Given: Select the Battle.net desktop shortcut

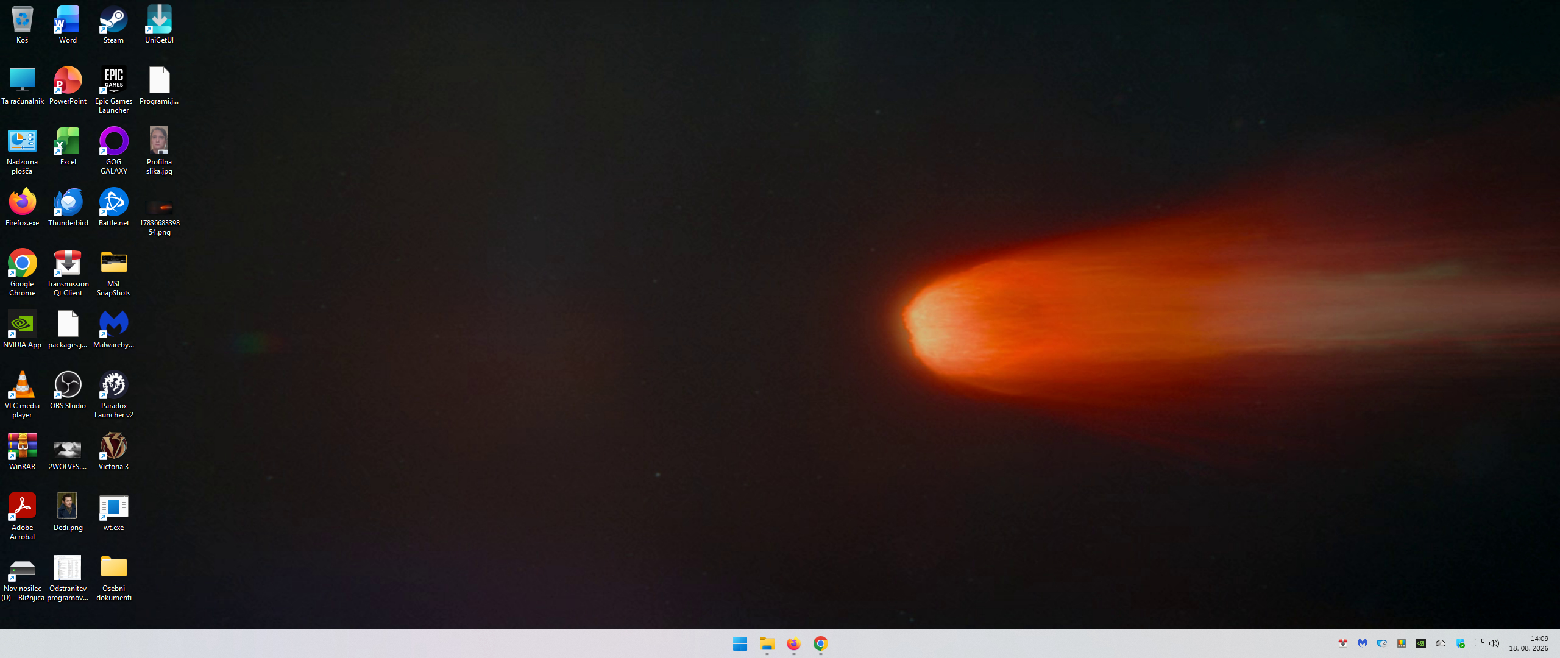Looking at the screenshot, I should click(x=113, y=207).
